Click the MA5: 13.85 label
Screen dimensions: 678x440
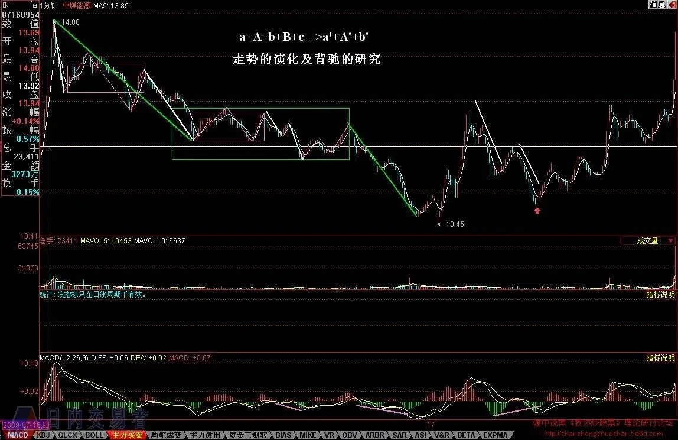click(110, 6)
